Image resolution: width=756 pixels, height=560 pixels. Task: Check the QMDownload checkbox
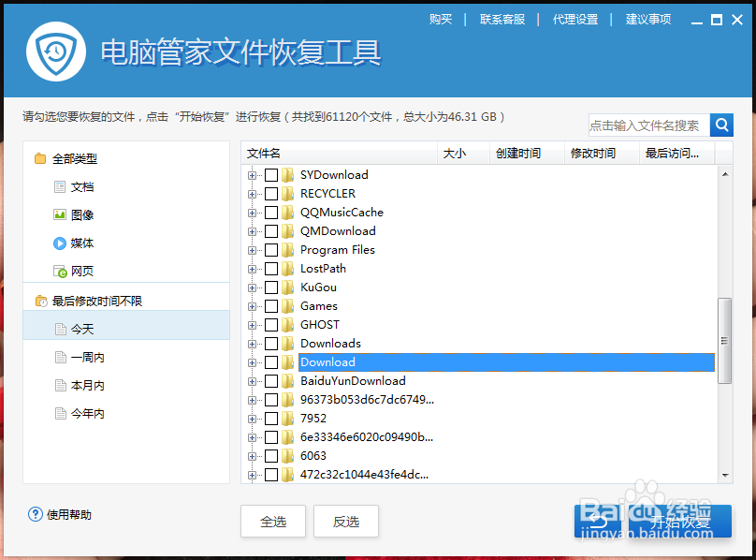click(x=271, y=231)
